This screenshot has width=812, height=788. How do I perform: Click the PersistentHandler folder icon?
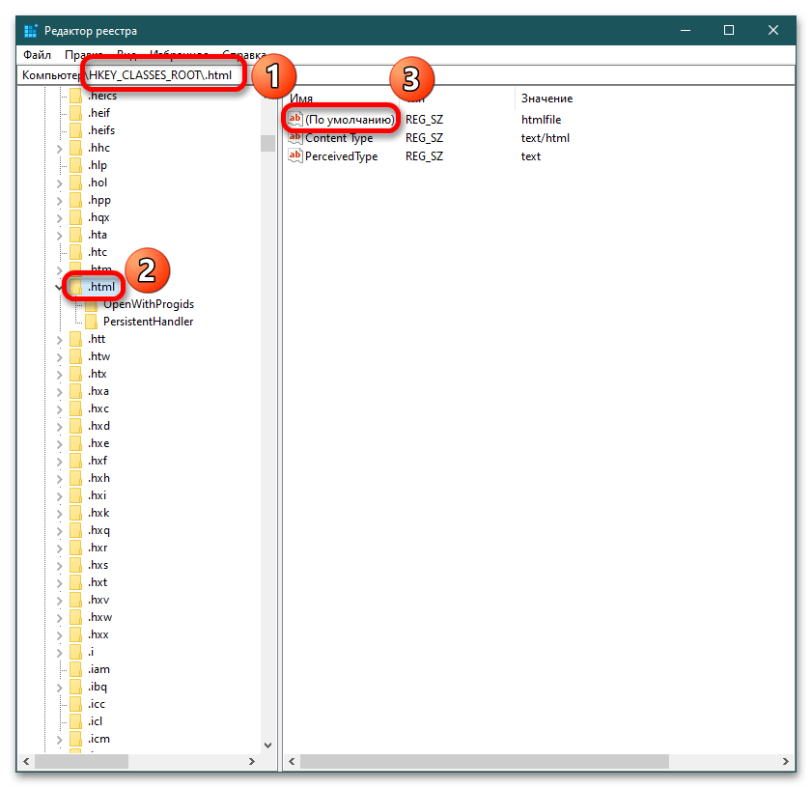click(x=93, y=322)
